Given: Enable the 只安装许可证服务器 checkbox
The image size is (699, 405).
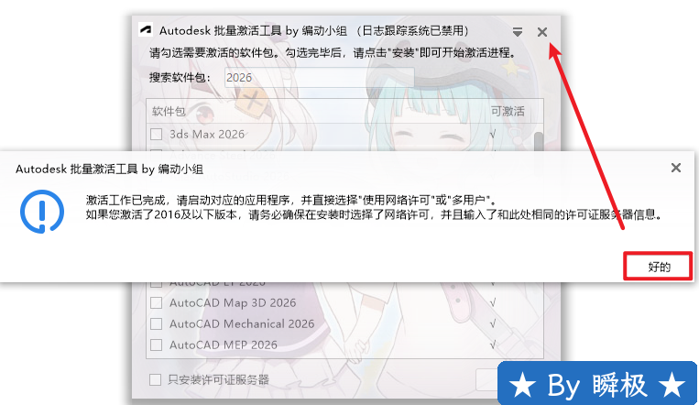Looking at the screenshot, I should 155,380.
